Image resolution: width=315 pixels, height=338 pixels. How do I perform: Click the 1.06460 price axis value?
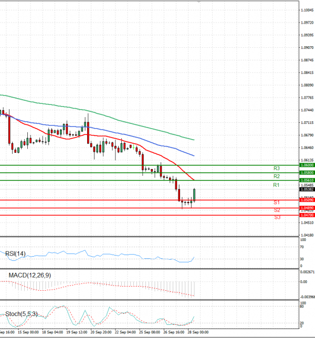coord(307,147)
